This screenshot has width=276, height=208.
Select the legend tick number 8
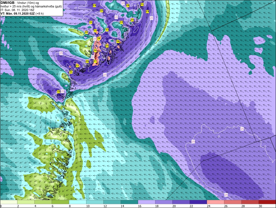tap(70, 206)
